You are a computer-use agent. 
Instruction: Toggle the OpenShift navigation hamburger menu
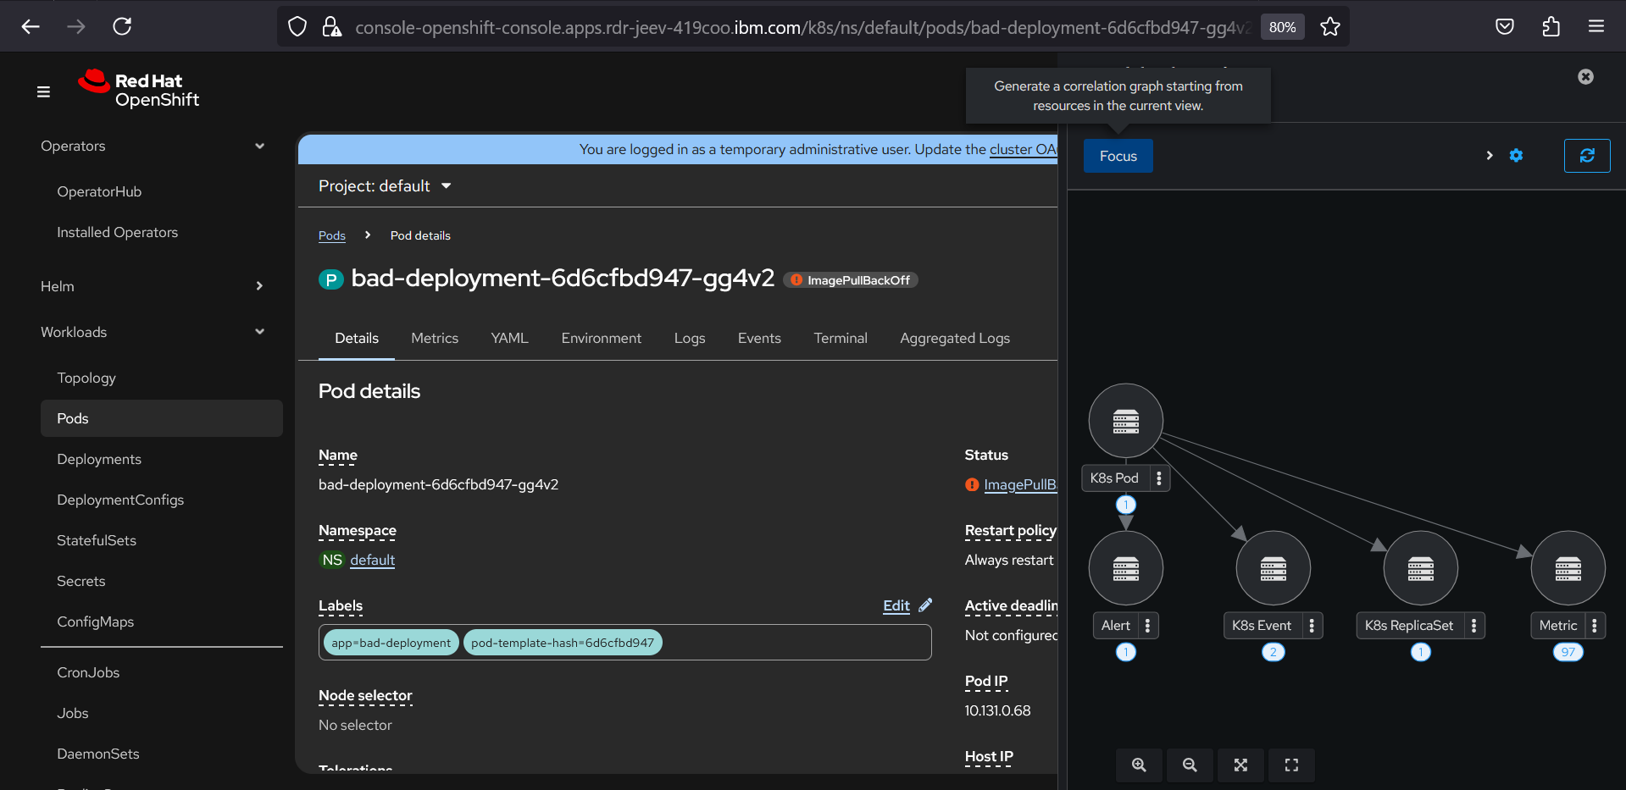click(43, 91)
